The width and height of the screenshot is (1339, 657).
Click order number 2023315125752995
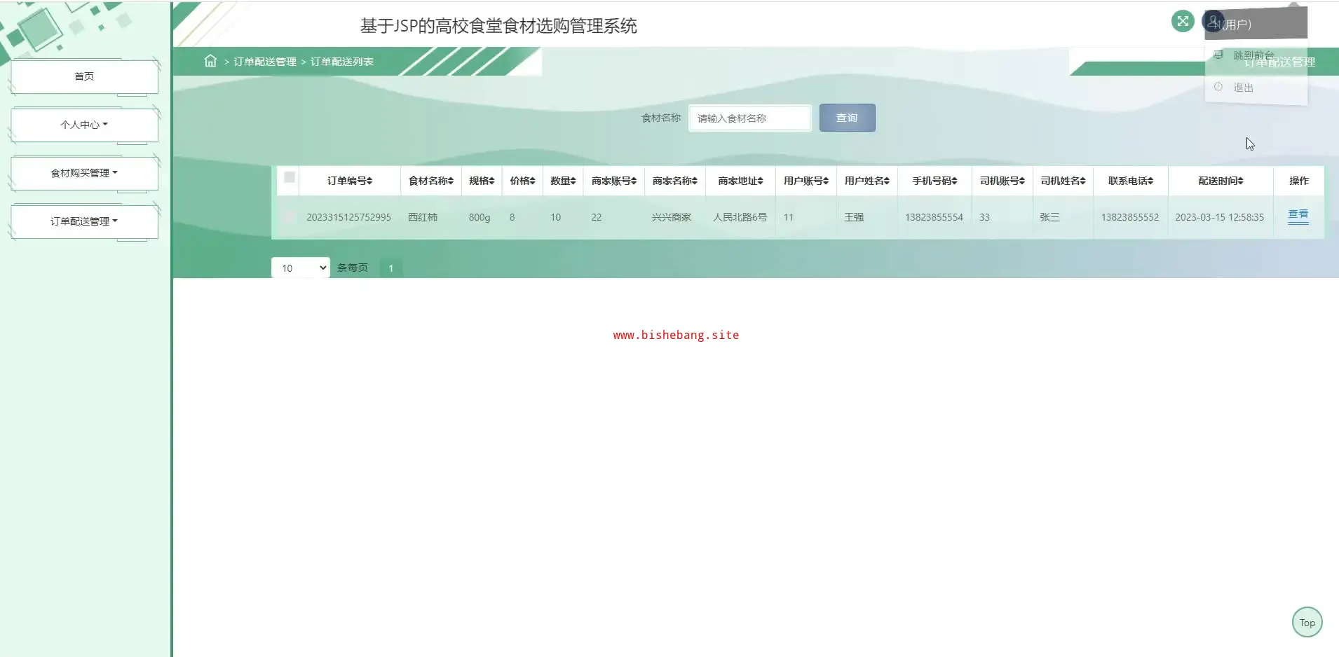348,217
